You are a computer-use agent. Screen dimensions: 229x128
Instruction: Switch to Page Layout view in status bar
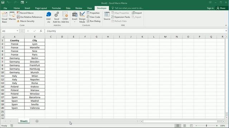[x=185, y=126]
